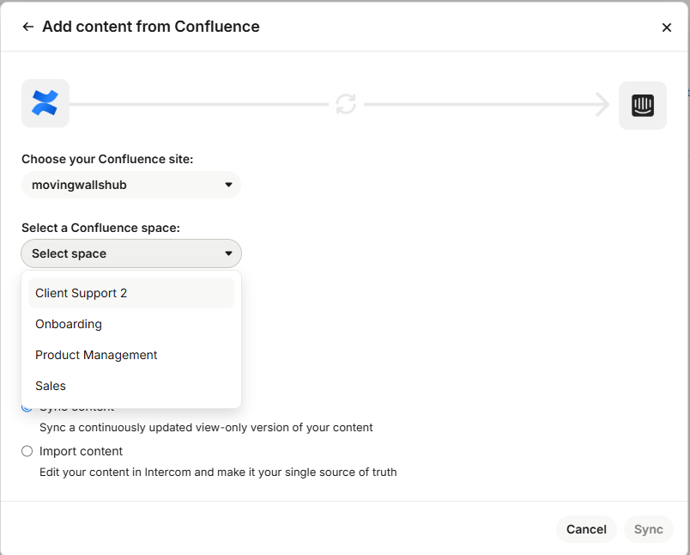Viewport: 690px width, 555px height.
Task: Choose Client Support 2 space
Action: point(82,293)
